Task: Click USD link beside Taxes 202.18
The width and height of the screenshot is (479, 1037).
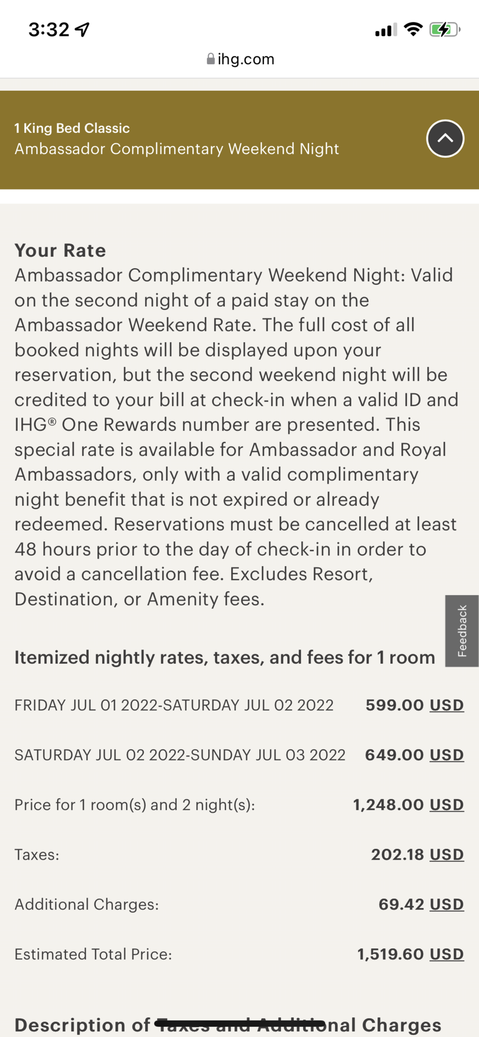Action: pyautogui.click(x=446, y=854)
